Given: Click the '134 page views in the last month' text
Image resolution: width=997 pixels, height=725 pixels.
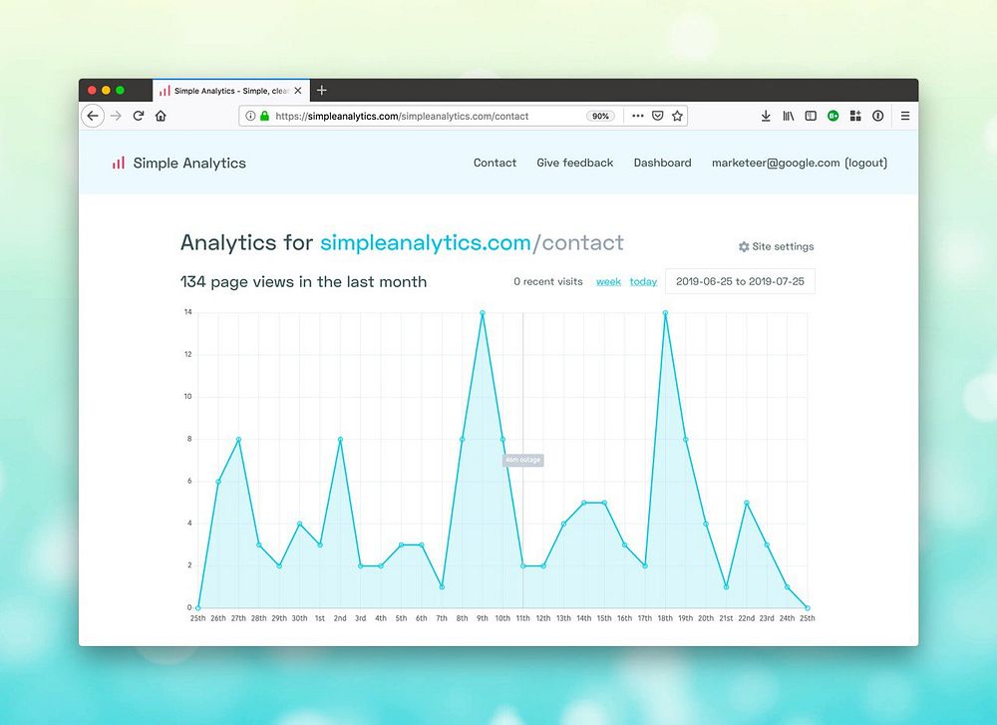Looking at the screenshot, I should pos(303,282).
